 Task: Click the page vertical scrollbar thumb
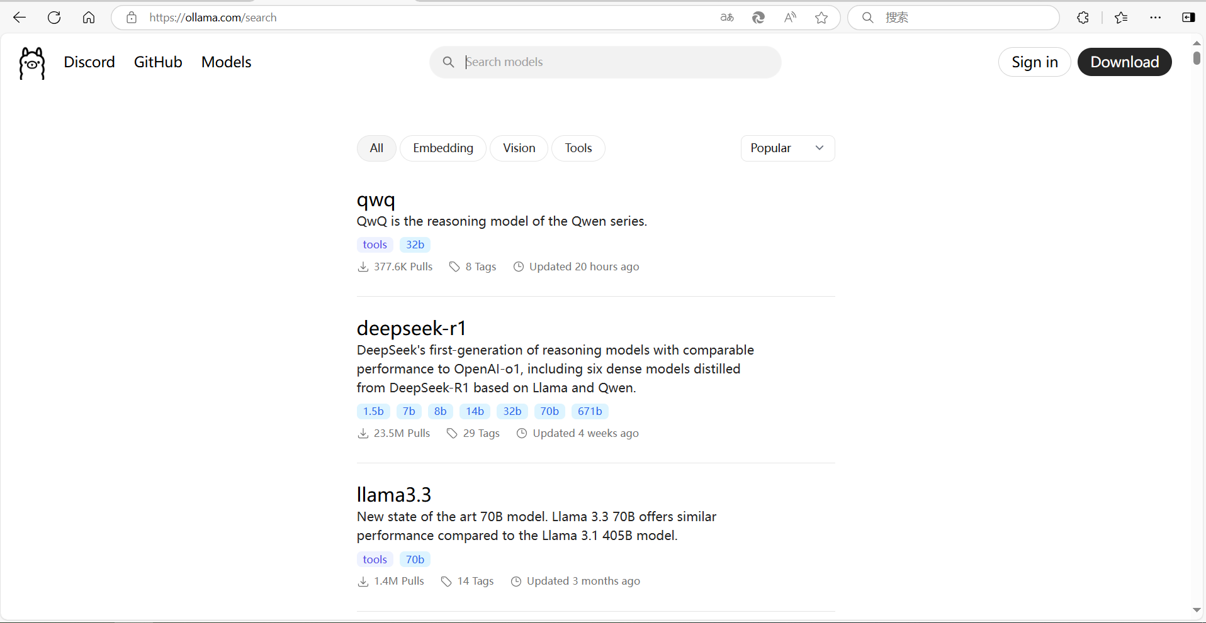pos(1197,58)
